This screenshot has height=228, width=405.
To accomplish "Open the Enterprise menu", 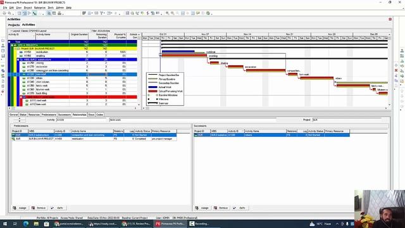I will point(40,8).
